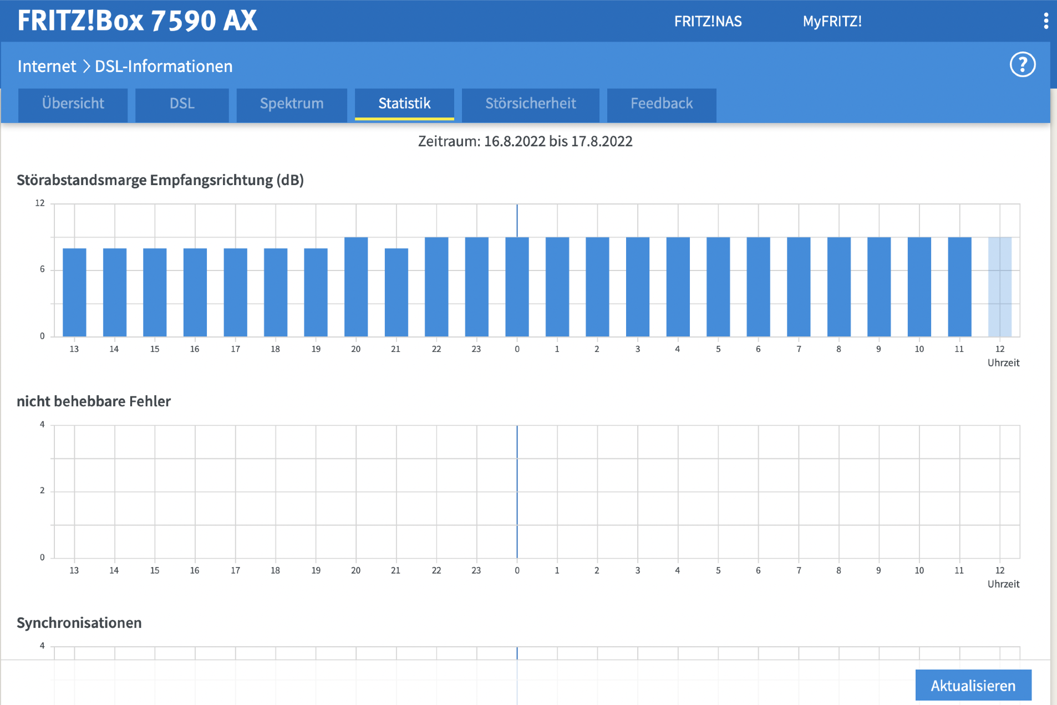Click the nicht behebbare Fehler heading
The height and width of the screenshot is (705, 1057).
pyautogui.click(x=94, y=401)
